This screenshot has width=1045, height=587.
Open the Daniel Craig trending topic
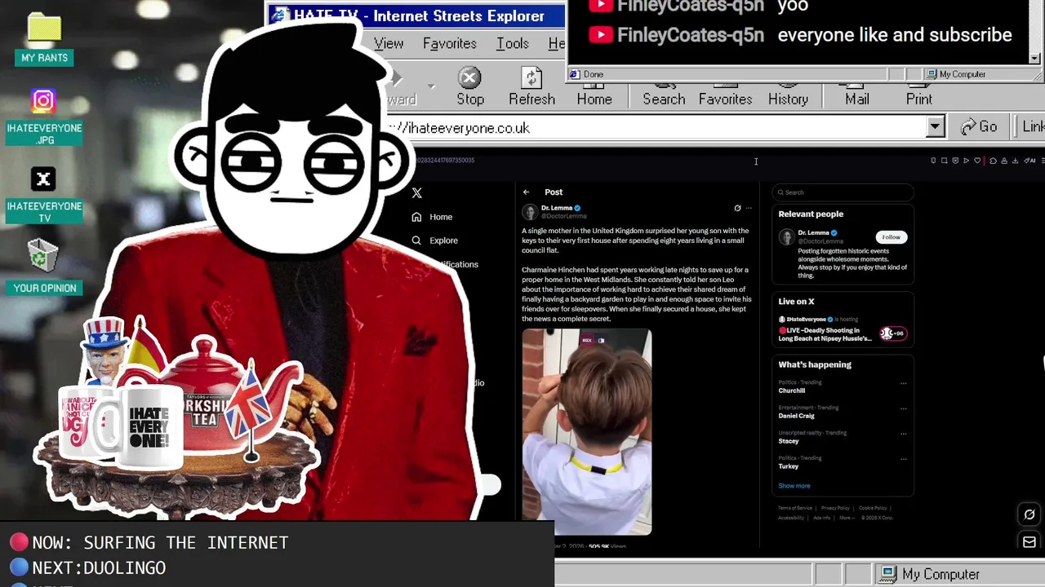[796, 416]
